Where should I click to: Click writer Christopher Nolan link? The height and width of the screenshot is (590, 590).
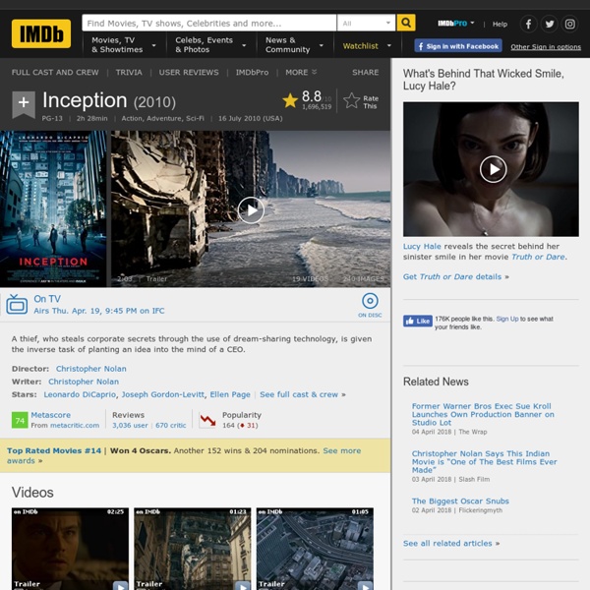pyautogui.click(x=84, y=382)
